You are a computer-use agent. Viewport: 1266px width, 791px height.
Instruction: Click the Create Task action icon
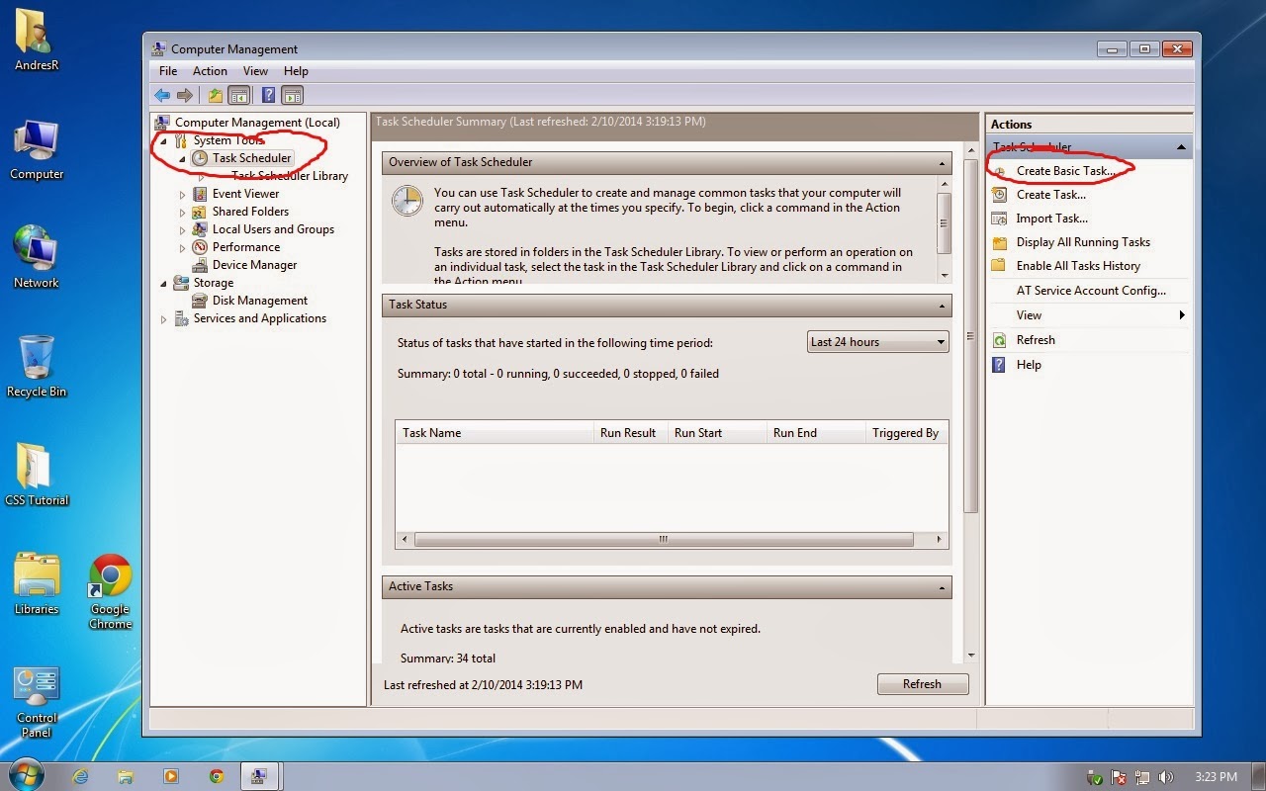coord(999,195)
